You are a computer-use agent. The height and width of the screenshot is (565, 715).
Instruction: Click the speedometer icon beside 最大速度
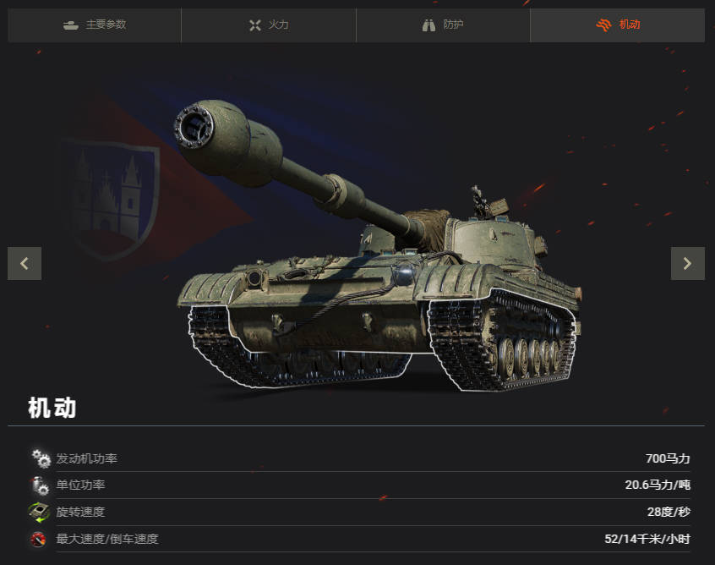pyautogui.click(x=38, y=539)
